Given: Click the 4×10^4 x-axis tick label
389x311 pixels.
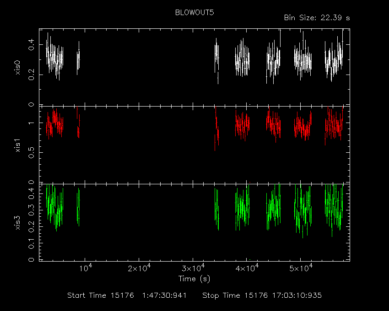Looking at the screenshot, I should [247, 268].
